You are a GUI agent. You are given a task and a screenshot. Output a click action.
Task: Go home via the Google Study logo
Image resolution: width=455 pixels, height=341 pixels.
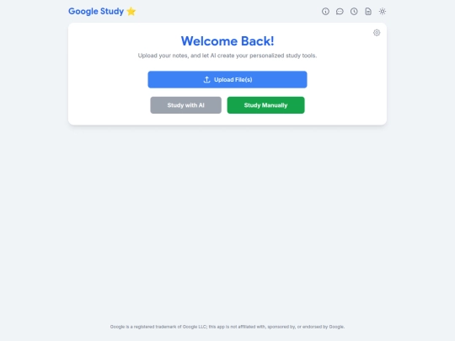[102, 11]
